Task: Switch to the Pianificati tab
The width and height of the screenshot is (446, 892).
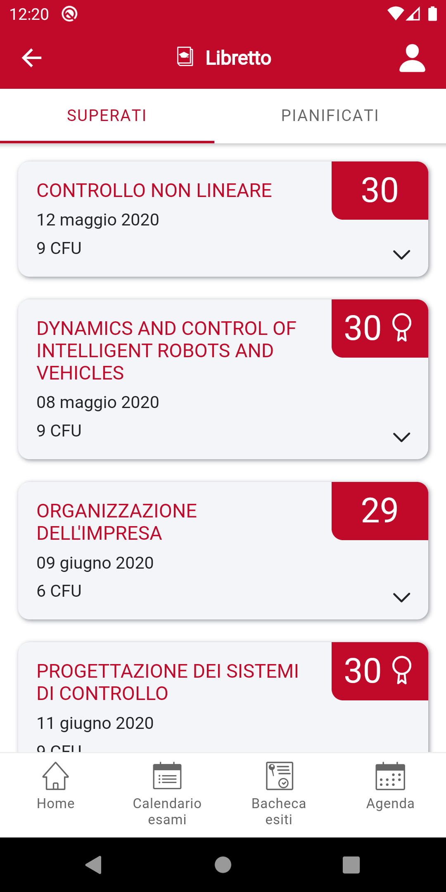Action: point(330,116)
